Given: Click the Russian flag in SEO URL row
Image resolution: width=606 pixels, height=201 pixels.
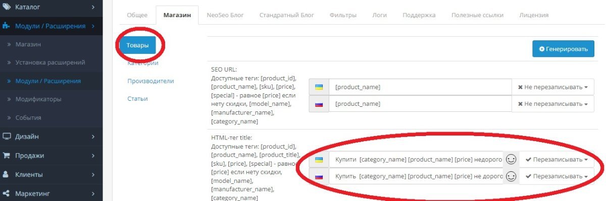Looking at the screenshot, I should pos(319,104).
